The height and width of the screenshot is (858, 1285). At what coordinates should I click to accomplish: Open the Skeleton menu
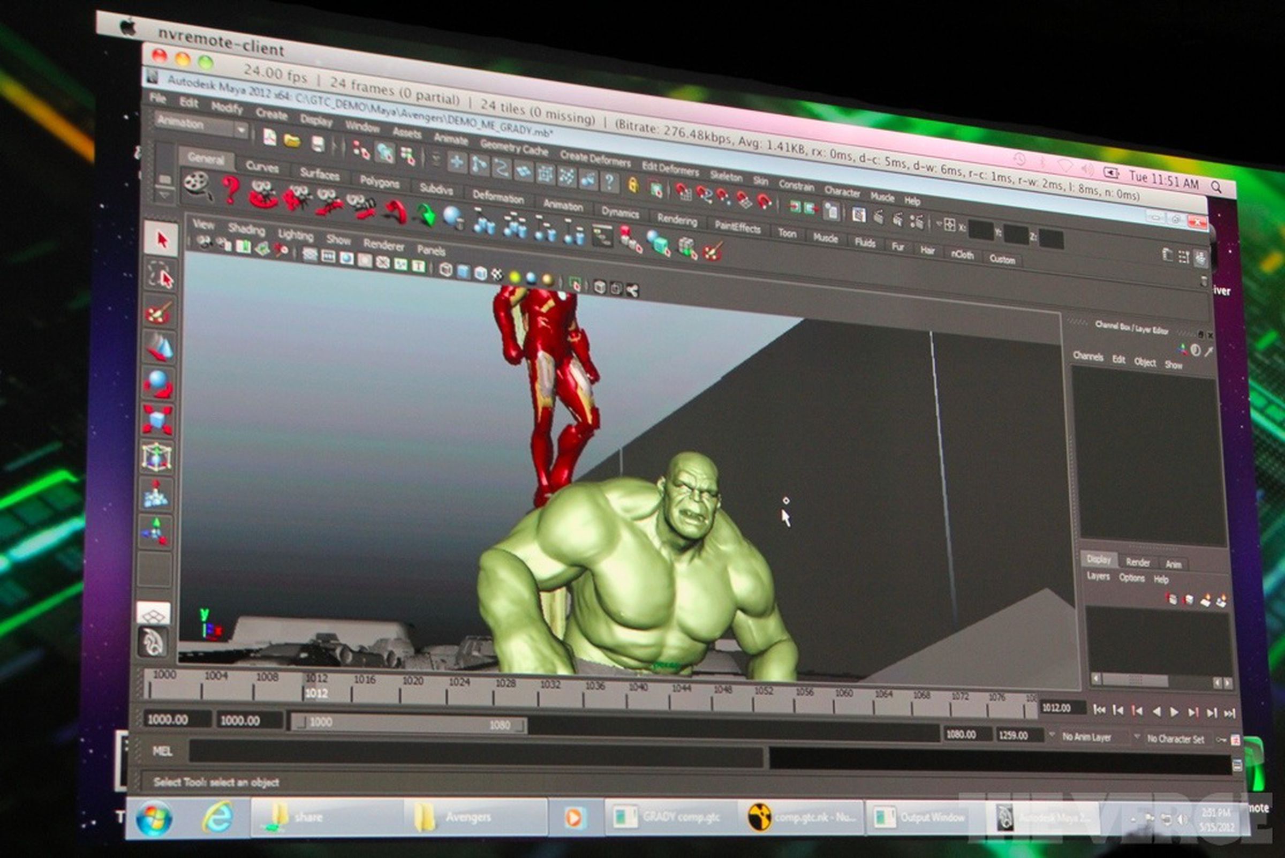726,176
